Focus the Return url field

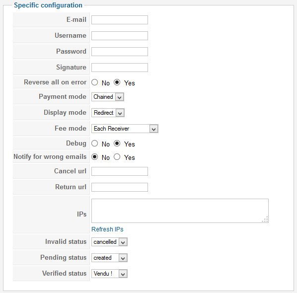point(120,187)
